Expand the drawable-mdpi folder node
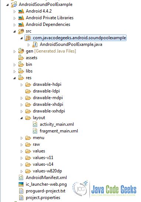Image resolution: width=141 pixels, height=202 pixels. [22, 98]
